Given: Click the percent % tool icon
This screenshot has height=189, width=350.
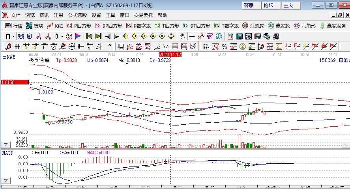Looking at the screenshot, I should (225, 47).
